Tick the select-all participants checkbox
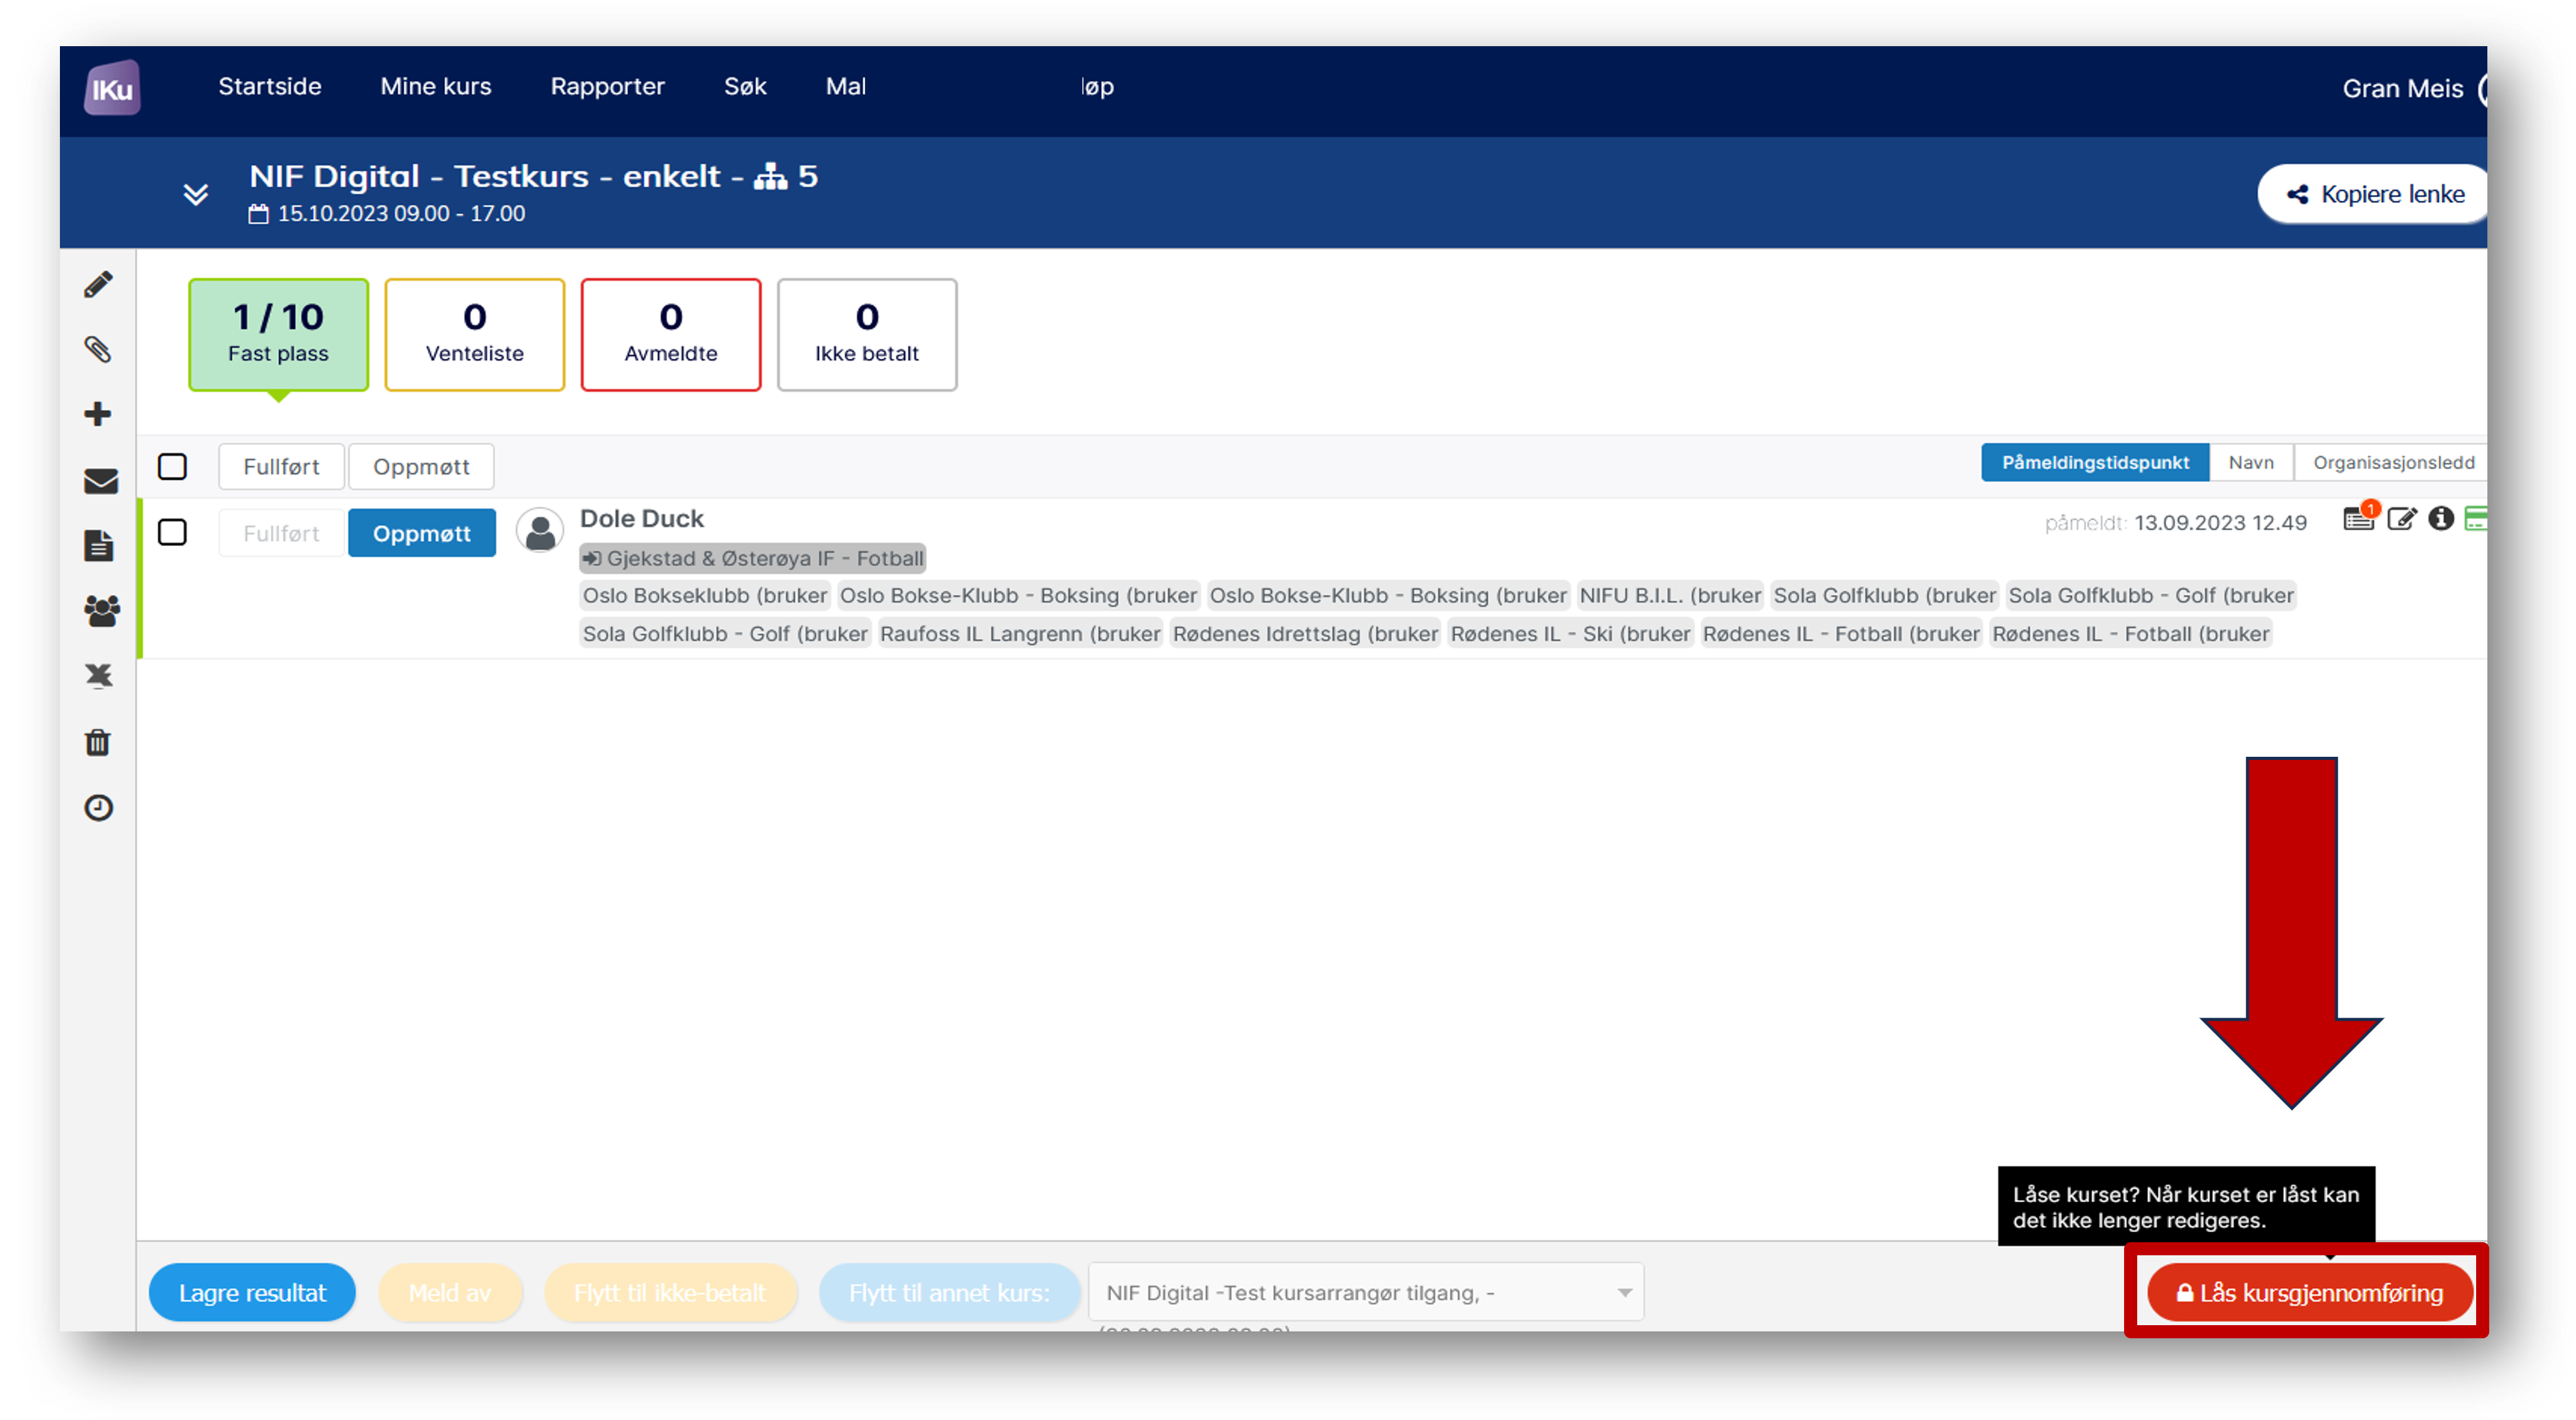The width and height of the screenshot is (2576, 1420). [172, 467]
